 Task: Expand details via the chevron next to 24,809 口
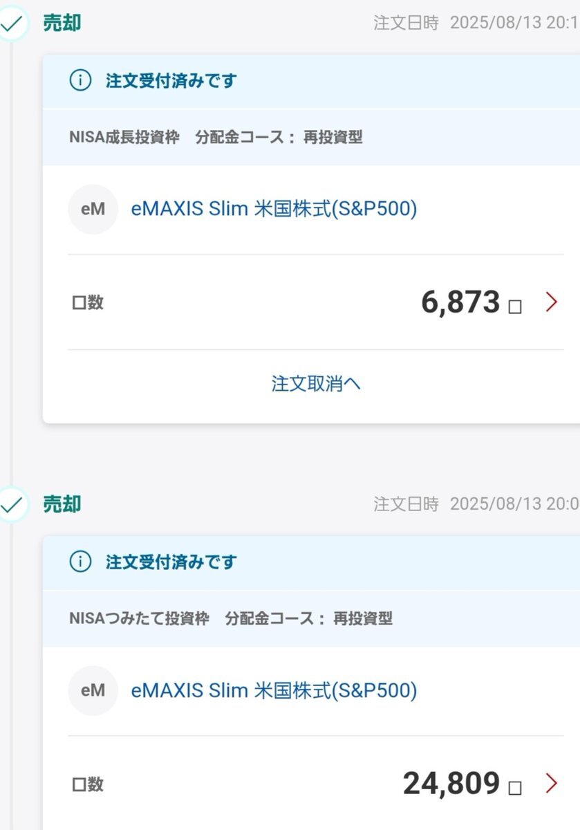(x=551, y=783)
